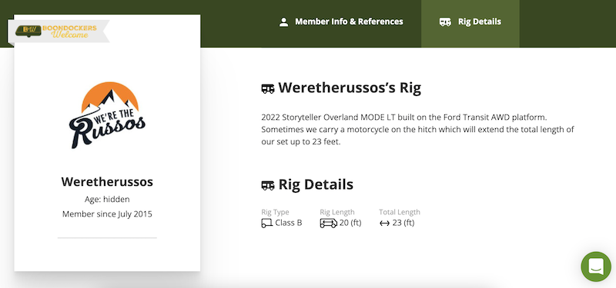The image size is (616, 288).
Task: Click the RV icon beside Weretherussos's Rig heading
Action: pyautogui.click(x=268, y=88)
